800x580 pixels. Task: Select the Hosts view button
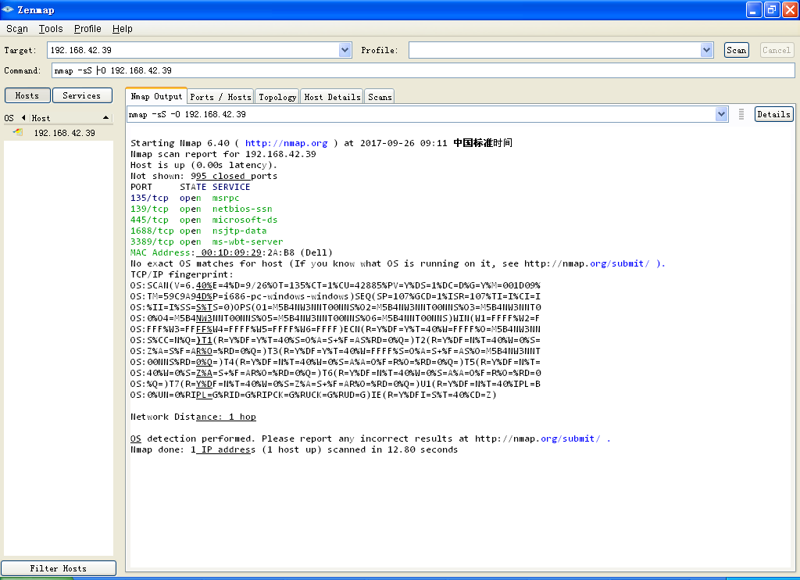27,95
